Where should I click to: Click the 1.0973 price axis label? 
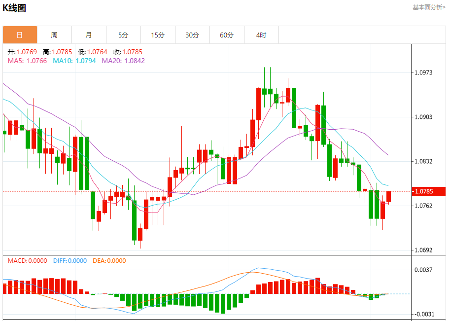[423, 72]
